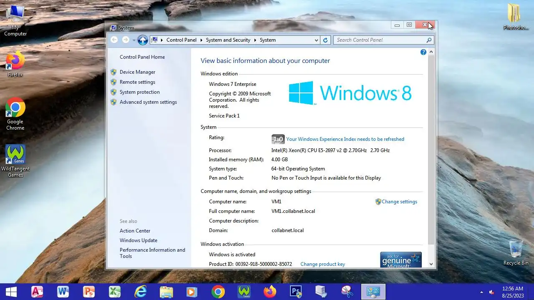Open Action Center under See also

(135, 231)
